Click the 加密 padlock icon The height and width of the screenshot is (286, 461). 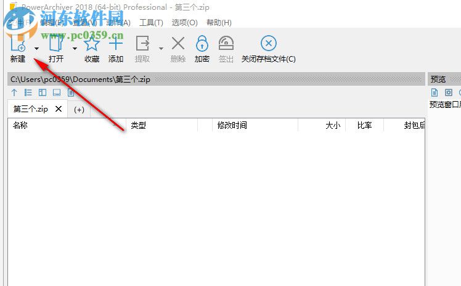(x=202, y=44)
